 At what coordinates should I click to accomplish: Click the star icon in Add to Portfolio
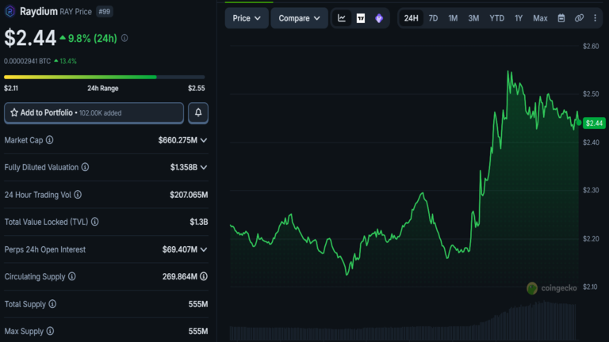[x=14, y=112]
